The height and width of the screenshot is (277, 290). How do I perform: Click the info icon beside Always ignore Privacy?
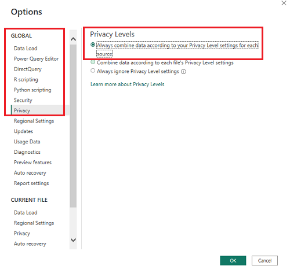(183, 72)
